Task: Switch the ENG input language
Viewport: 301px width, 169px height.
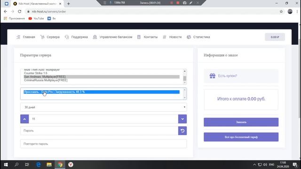Action: tap(271, 165)
